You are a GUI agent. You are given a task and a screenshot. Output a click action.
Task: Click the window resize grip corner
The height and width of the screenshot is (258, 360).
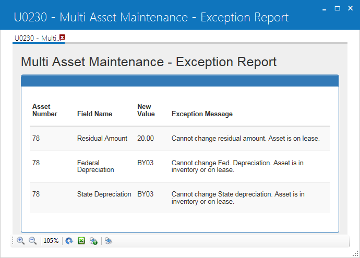[x=355, y=254]
